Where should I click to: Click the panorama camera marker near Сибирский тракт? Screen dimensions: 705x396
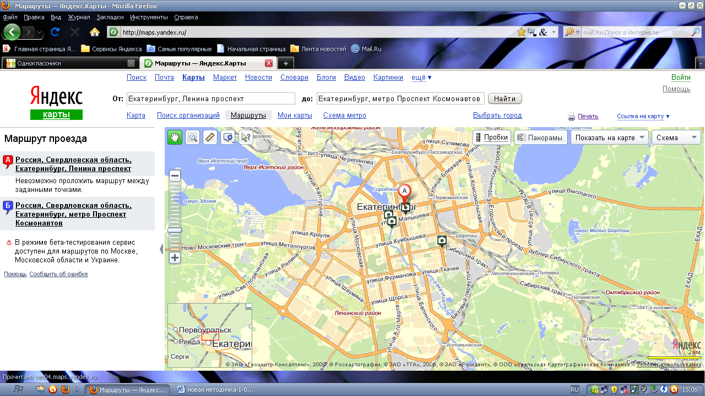coord(442,240)
